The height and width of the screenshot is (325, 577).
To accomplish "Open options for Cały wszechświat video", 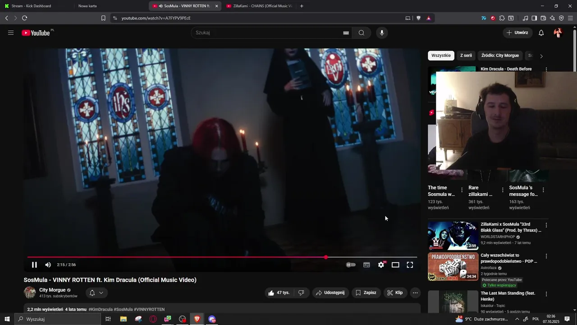I will coord(546,256).
